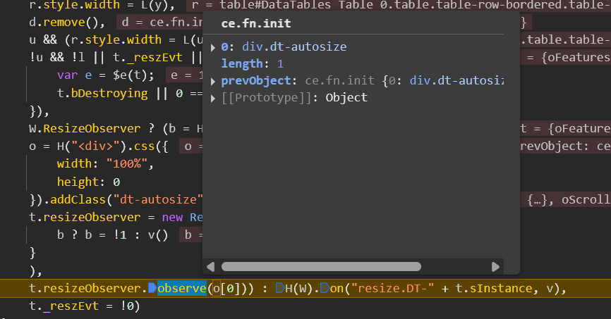The width and height of the screenshot is (611, 319).
Task: Click the popup scrollbar left arrow
Action: (x=211, y=267)
